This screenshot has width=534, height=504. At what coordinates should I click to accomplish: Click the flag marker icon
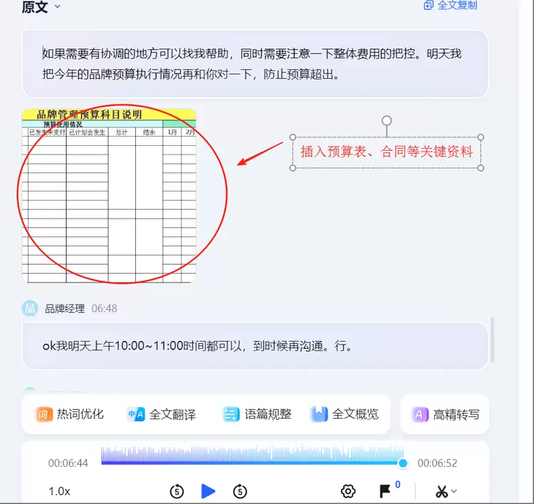pyautogui.click(x=385, y=491)
